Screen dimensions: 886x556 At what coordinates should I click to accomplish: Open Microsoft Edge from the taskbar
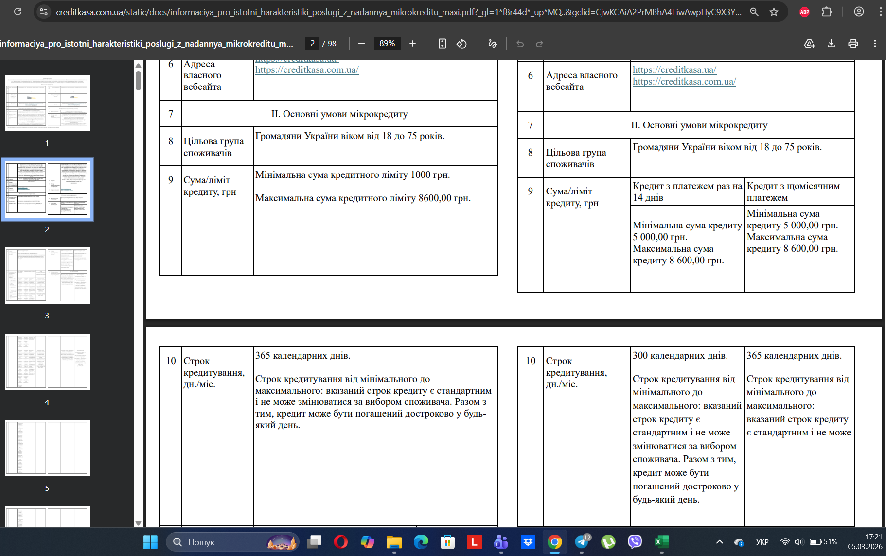coord(421,542)
